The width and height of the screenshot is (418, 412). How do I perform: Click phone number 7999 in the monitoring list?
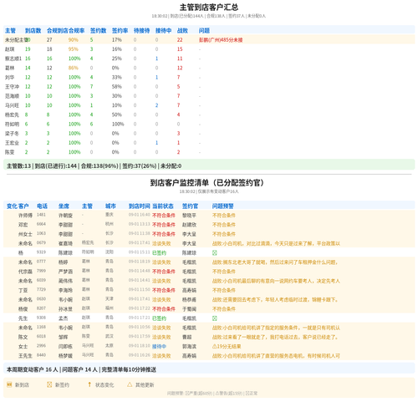click(41, 271)
